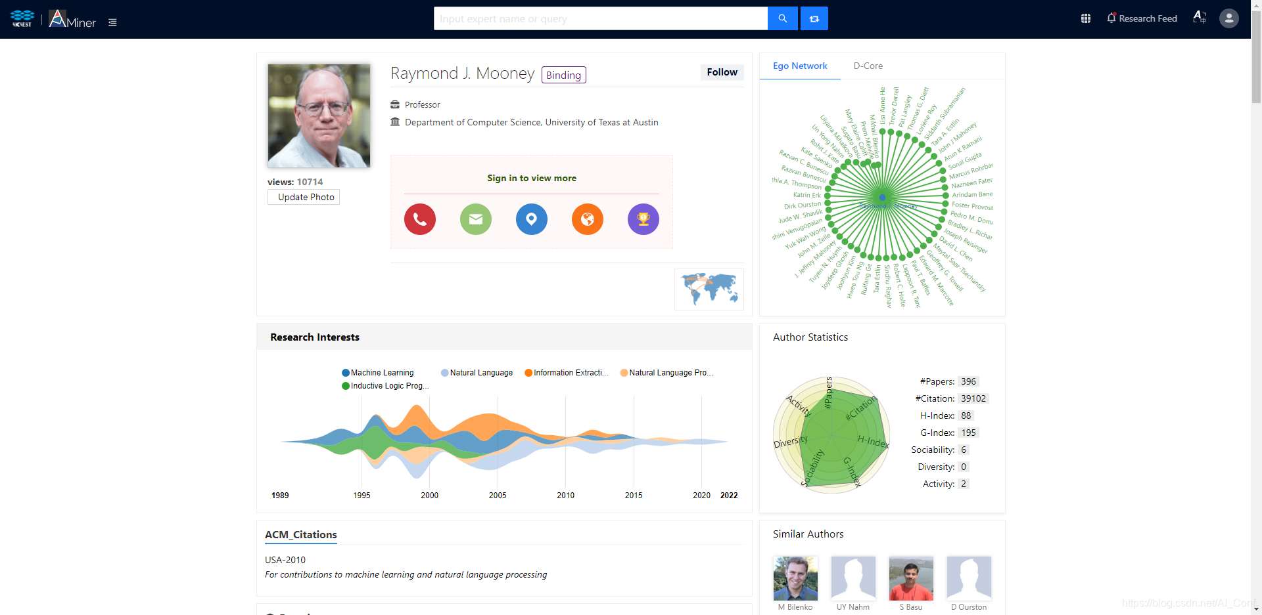The width and height of the screenshot is (1262, 615).
Task: Open the user account avatar icon
Action: pyautogui.click(x=1229, y=18)
